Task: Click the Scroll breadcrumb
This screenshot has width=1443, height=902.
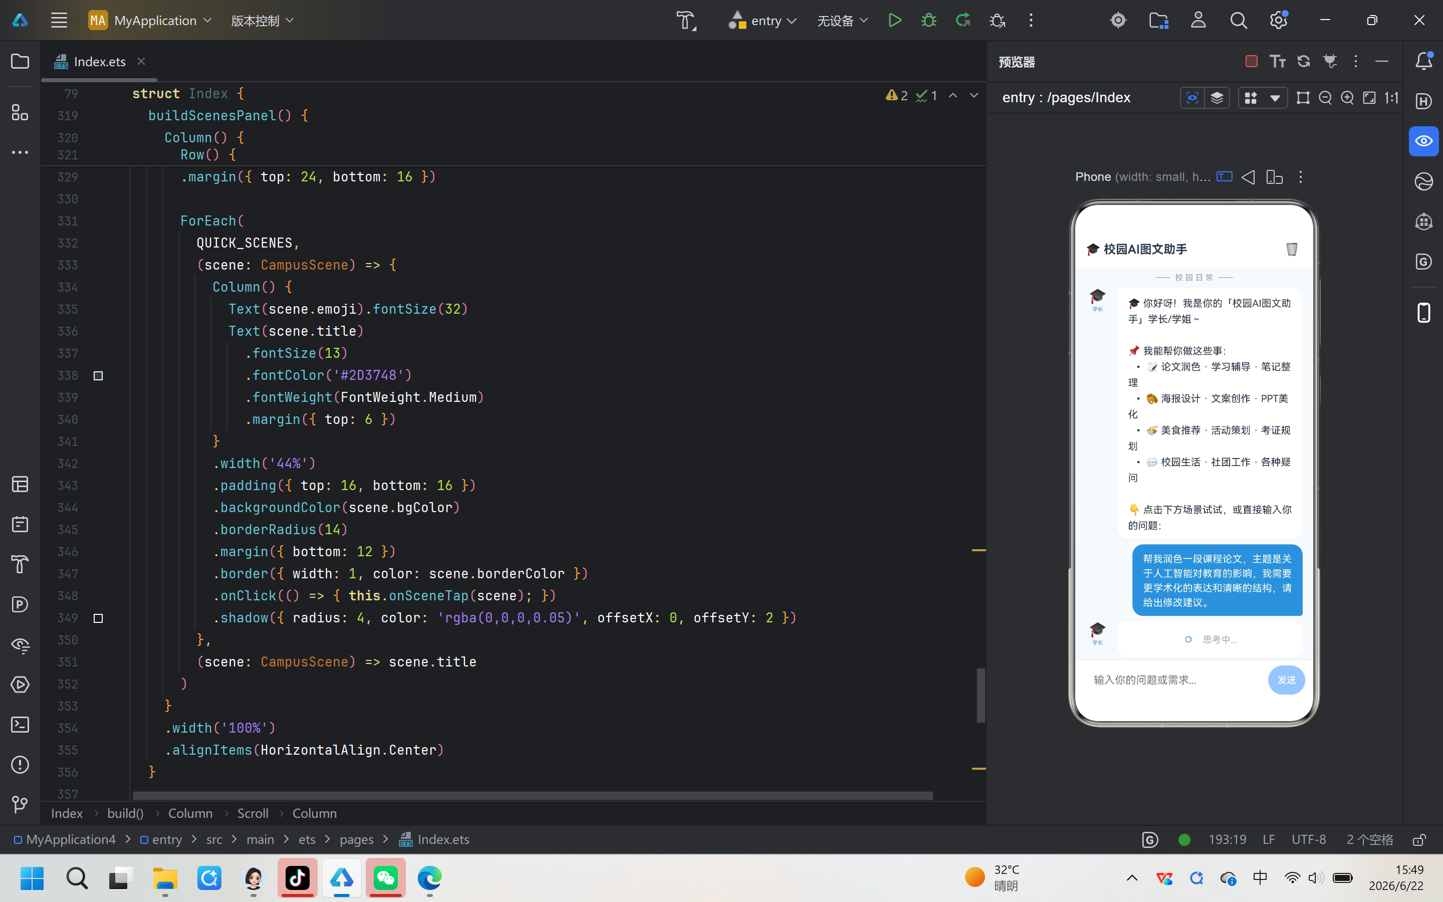Action: (253, 813)
